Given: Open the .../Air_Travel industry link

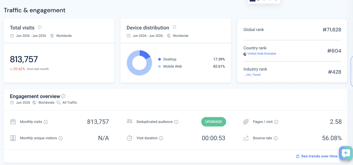Looking at the screenshot, I should point(252,75).
